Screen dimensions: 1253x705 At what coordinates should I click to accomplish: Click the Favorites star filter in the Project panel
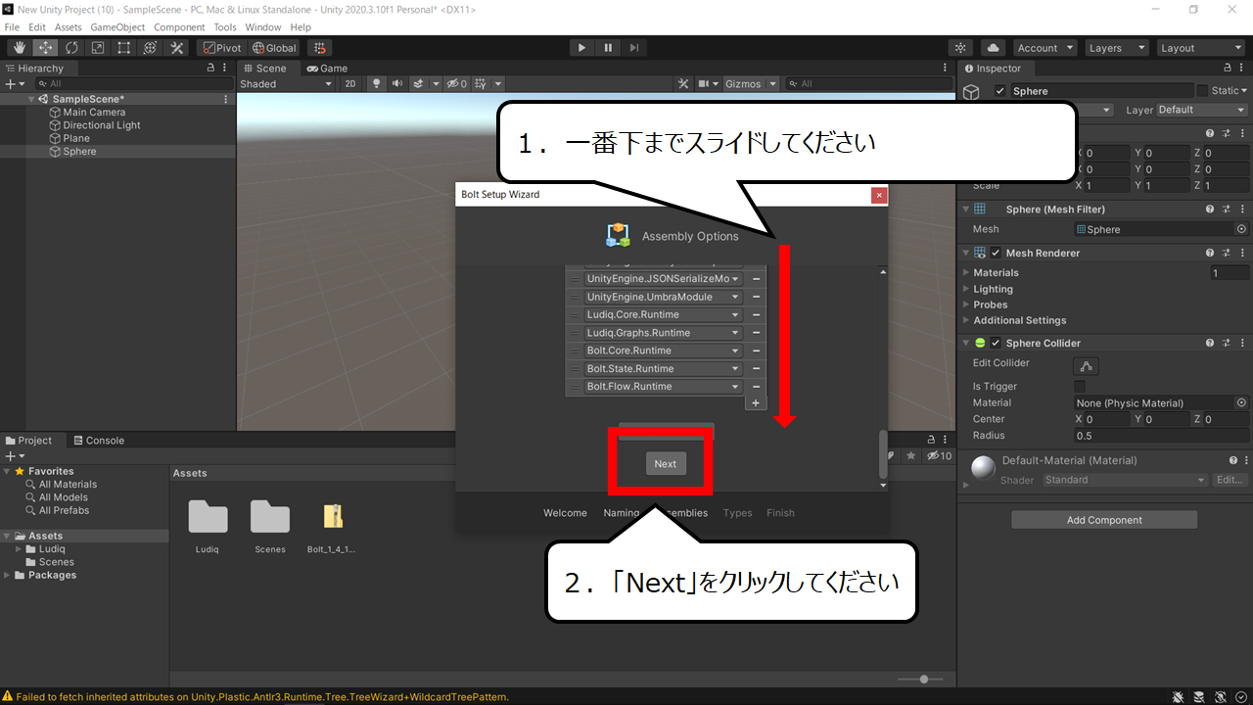[x=910, y=456]
